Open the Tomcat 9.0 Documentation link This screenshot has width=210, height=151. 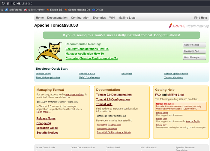coord(114,95)
